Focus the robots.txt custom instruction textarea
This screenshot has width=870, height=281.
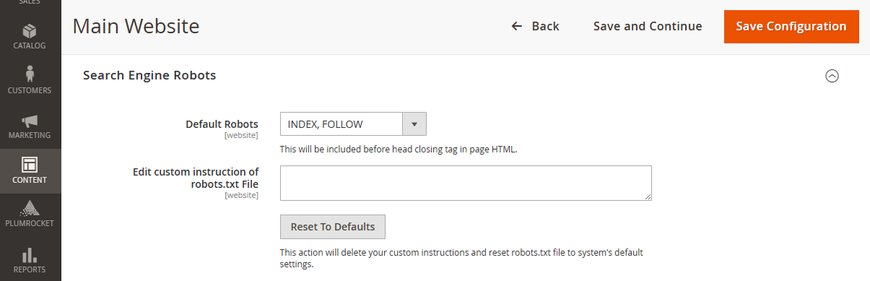click(x=466, y=183)
